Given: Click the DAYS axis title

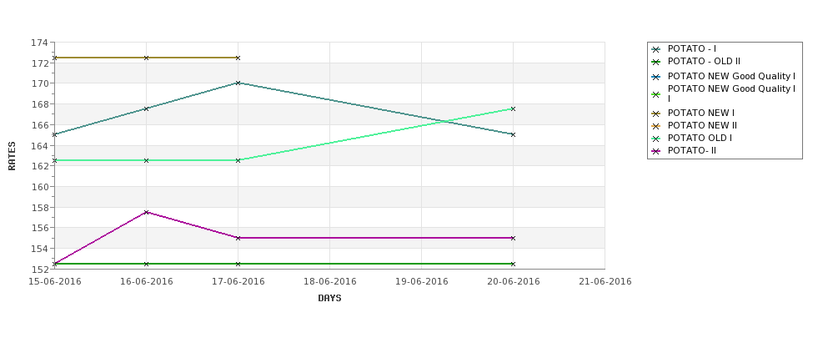Looking at the screenshot, I should [329, 299].
